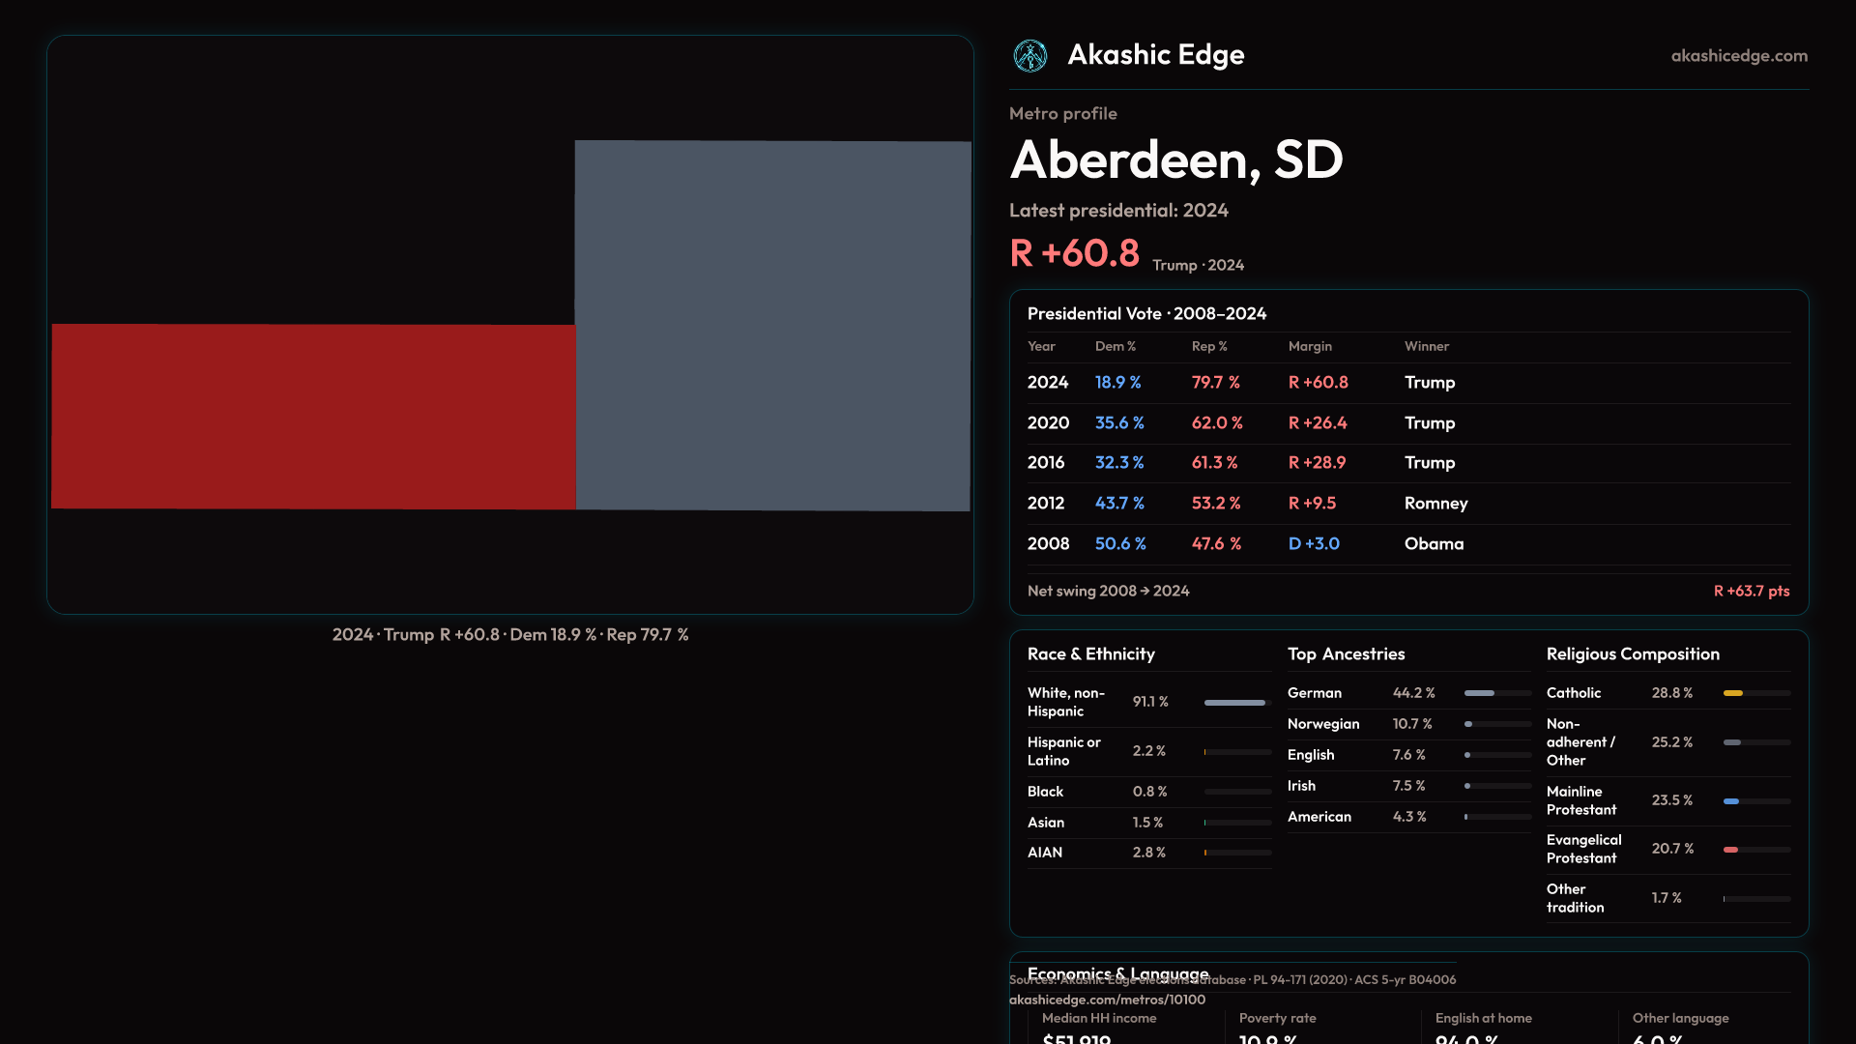Click the Mainline Protestant blue bar
The width and height of the screenshot is (1856, 1044).
[x=1731, y=801]
